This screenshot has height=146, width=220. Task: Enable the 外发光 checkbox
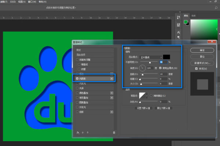point(77,107)
